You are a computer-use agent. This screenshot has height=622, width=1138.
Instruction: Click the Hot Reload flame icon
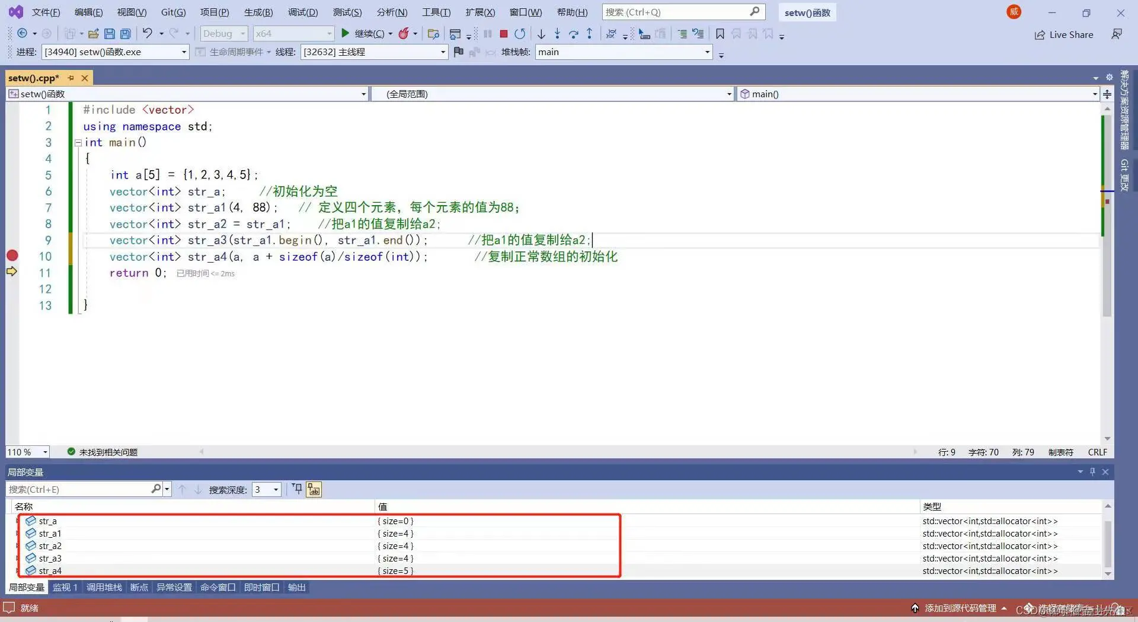click(x=404, y=34)
